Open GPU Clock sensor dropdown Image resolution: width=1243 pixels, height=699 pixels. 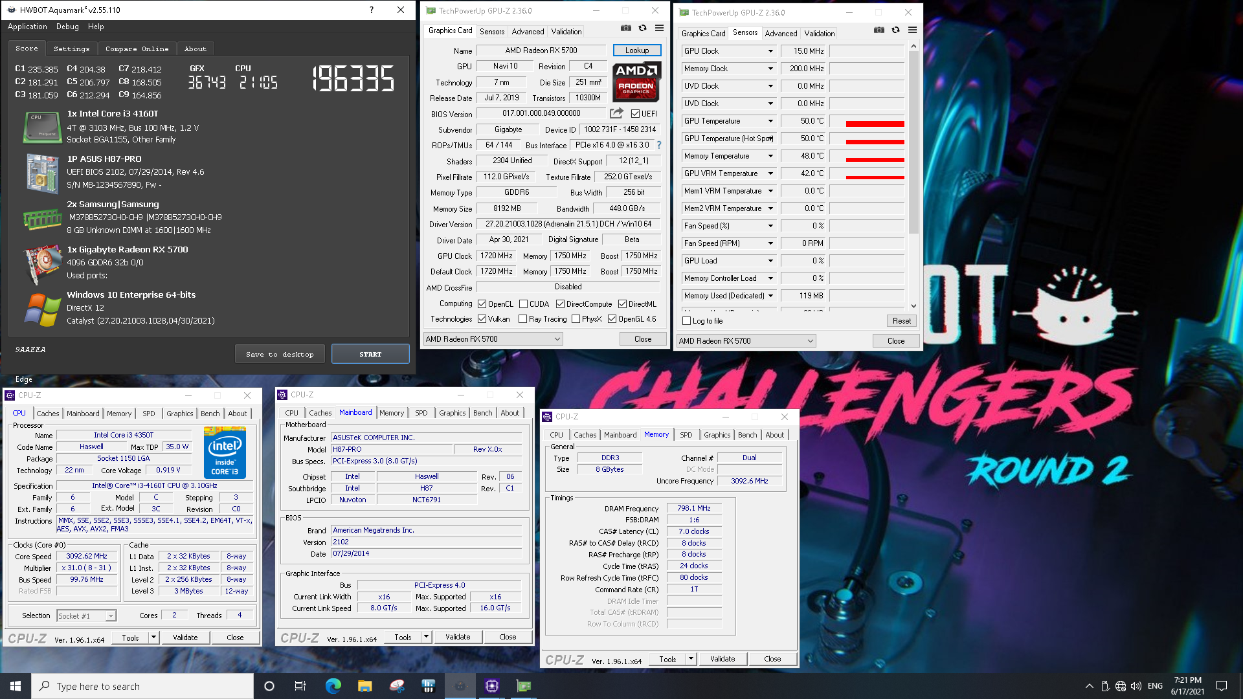770,51
